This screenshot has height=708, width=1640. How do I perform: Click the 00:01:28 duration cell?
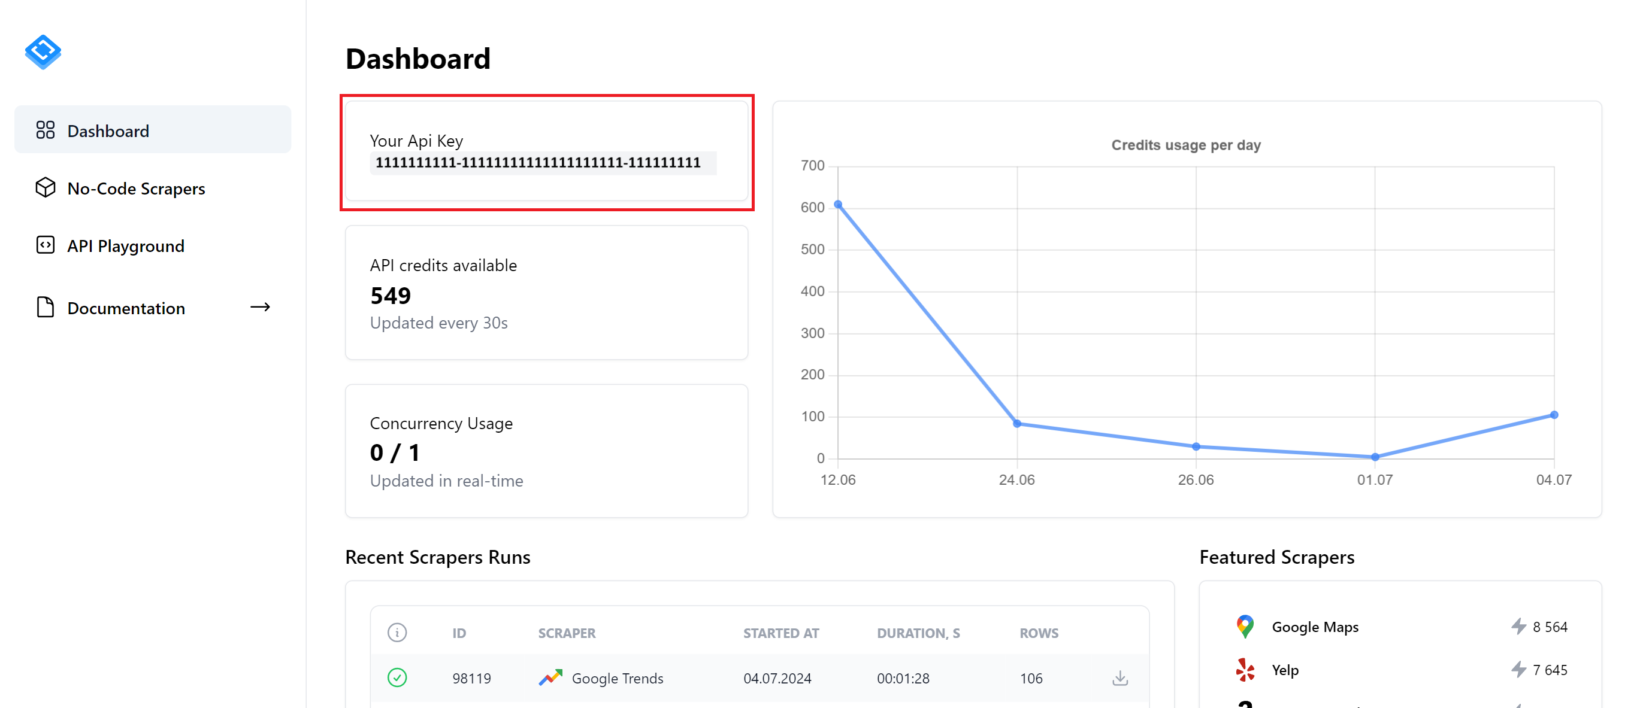pyautogui.click(x=903, y=679)
